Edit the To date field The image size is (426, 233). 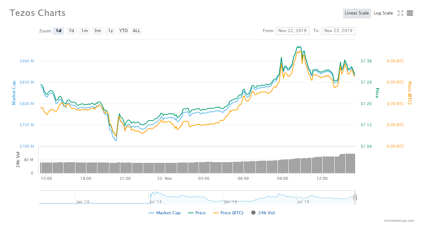pos(338,31)
